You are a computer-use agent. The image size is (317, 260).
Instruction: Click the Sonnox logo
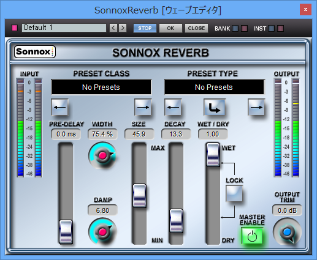(35, 52)
